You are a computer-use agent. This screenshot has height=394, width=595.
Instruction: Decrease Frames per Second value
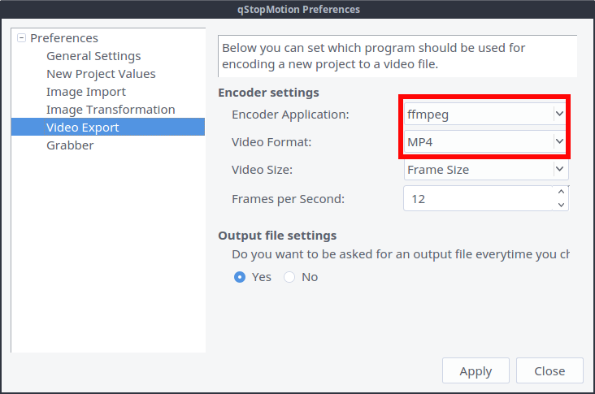click(x=561, y=205)
